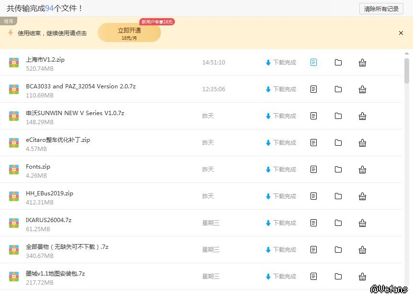Click the 立即开通 18元/月 button
The image size is (413, 299).
[129, 33]
